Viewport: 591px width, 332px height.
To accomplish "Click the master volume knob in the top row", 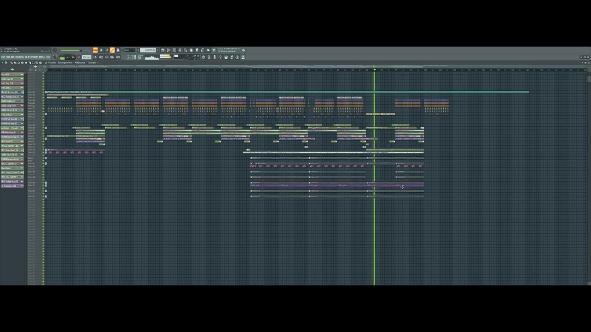I will (55, 50).
